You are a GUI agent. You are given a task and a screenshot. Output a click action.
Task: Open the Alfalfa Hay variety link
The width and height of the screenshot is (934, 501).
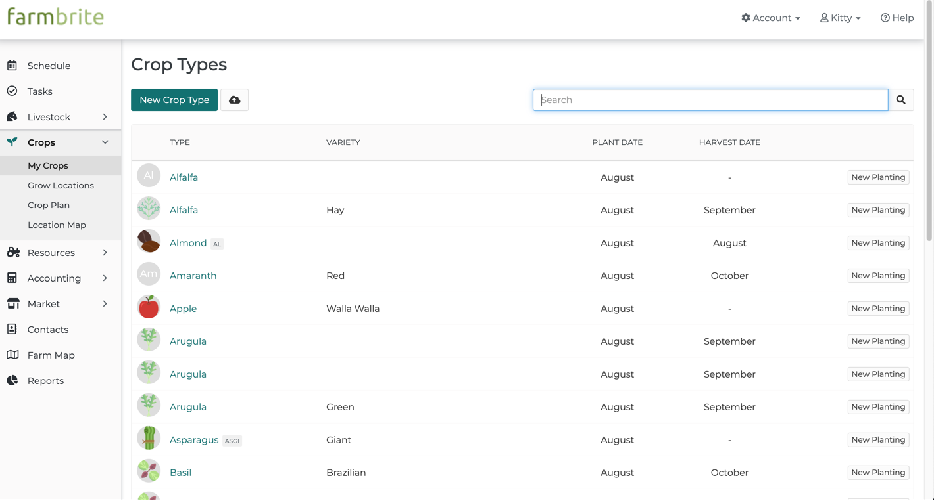coord(184,210)
